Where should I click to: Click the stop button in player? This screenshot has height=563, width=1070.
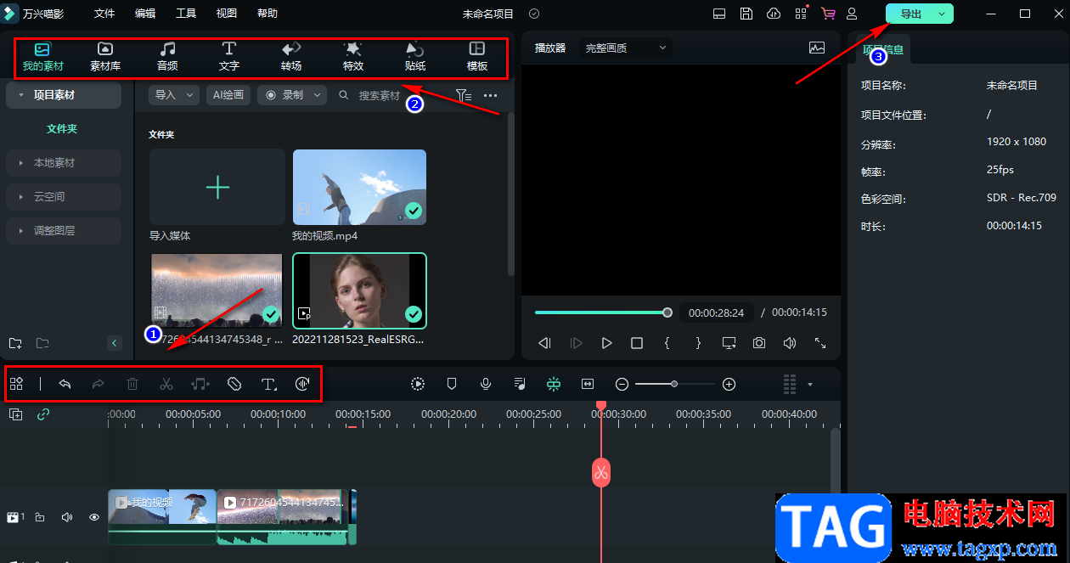(637, 343)
